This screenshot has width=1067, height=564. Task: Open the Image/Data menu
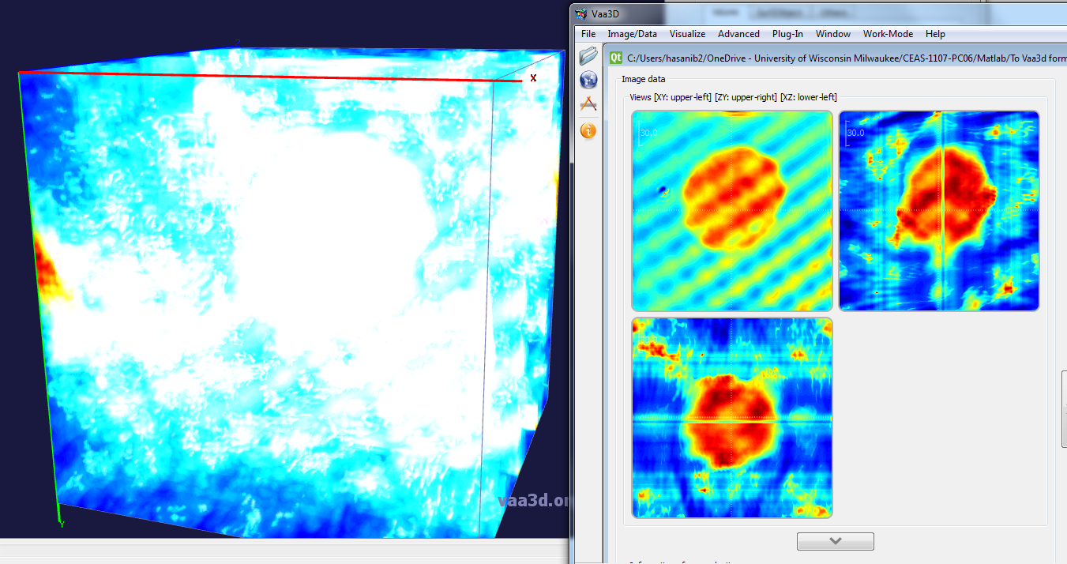tap(632, 34)
